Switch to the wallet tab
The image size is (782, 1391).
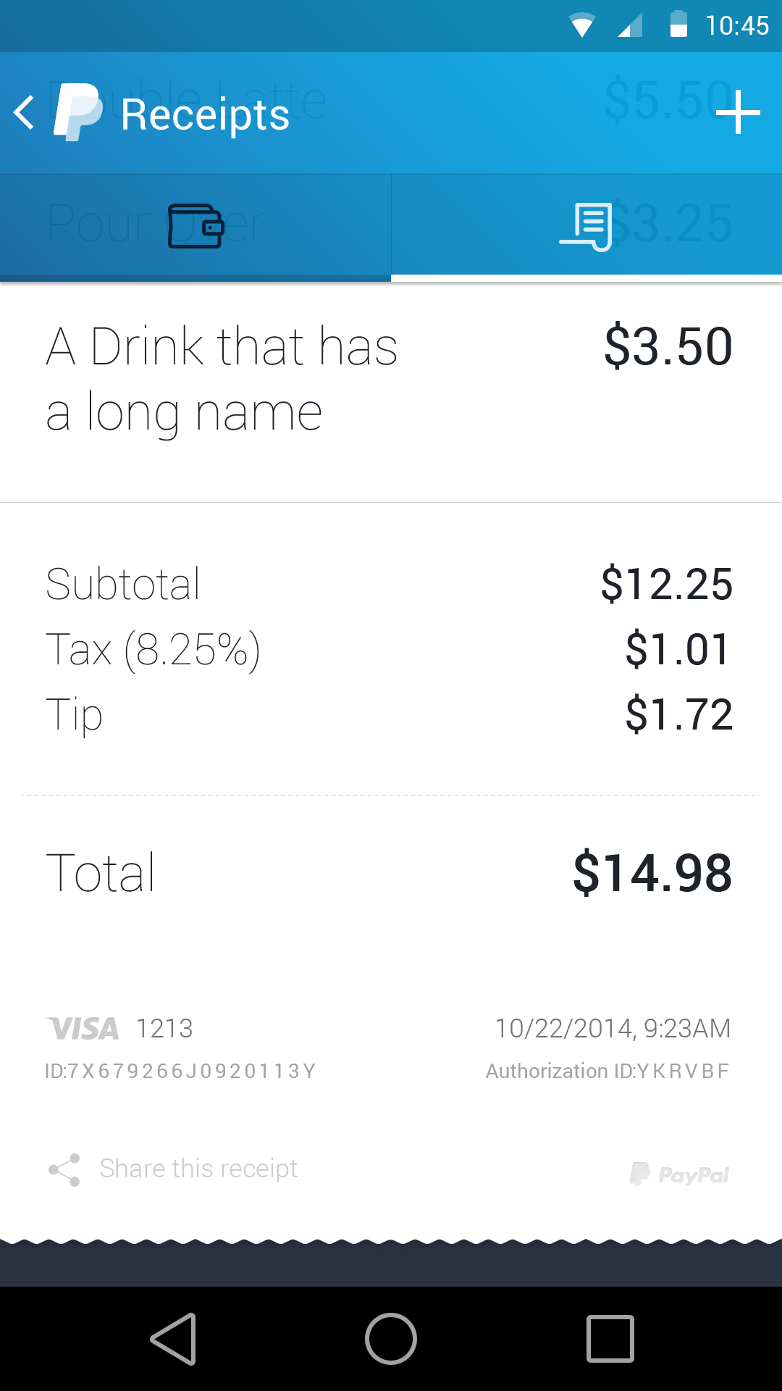[195, 226]
